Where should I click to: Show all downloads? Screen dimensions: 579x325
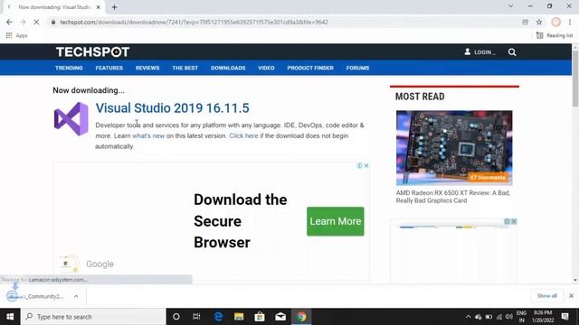[x=546, y=296]
